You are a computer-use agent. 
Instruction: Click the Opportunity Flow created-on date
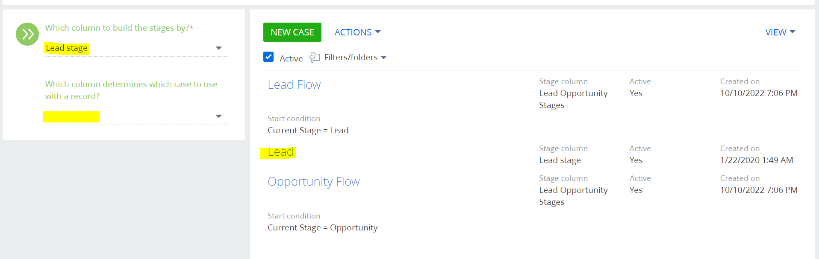(x=759, y=190)
